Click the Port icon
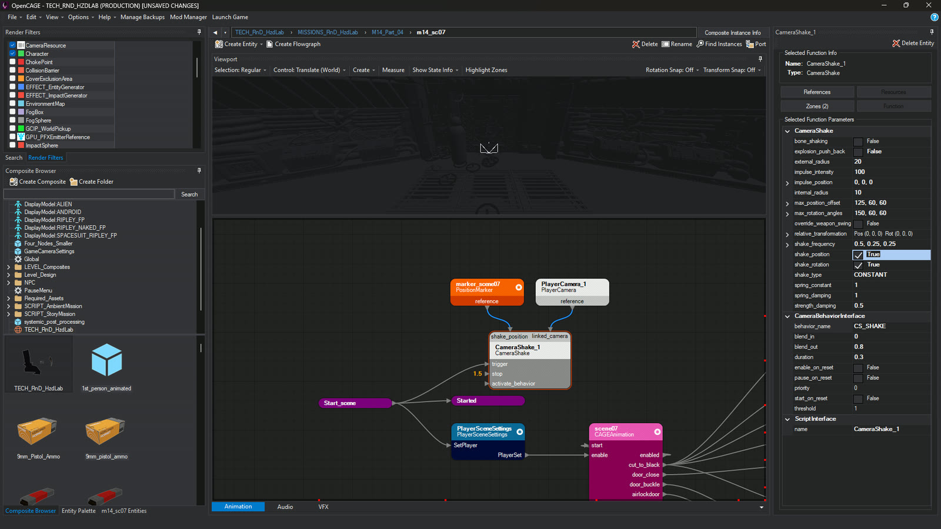 tap(750, 44)
